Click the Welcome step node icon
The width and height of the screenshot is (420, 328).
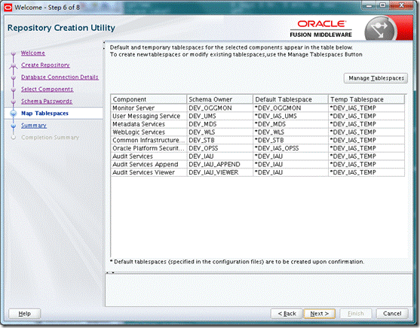(x=14, y=53)
